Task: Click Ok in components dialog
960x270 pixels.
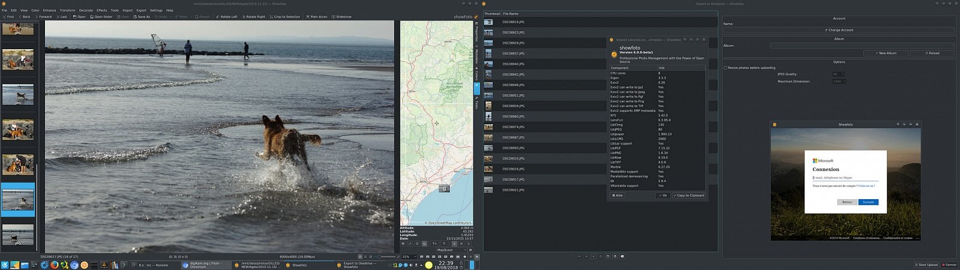Action: click(663, 196)
